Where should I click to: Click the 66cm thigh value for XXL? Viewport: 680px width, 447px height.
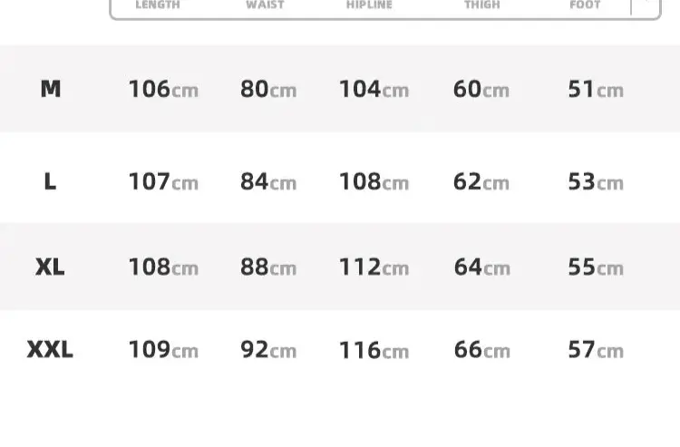481,350
